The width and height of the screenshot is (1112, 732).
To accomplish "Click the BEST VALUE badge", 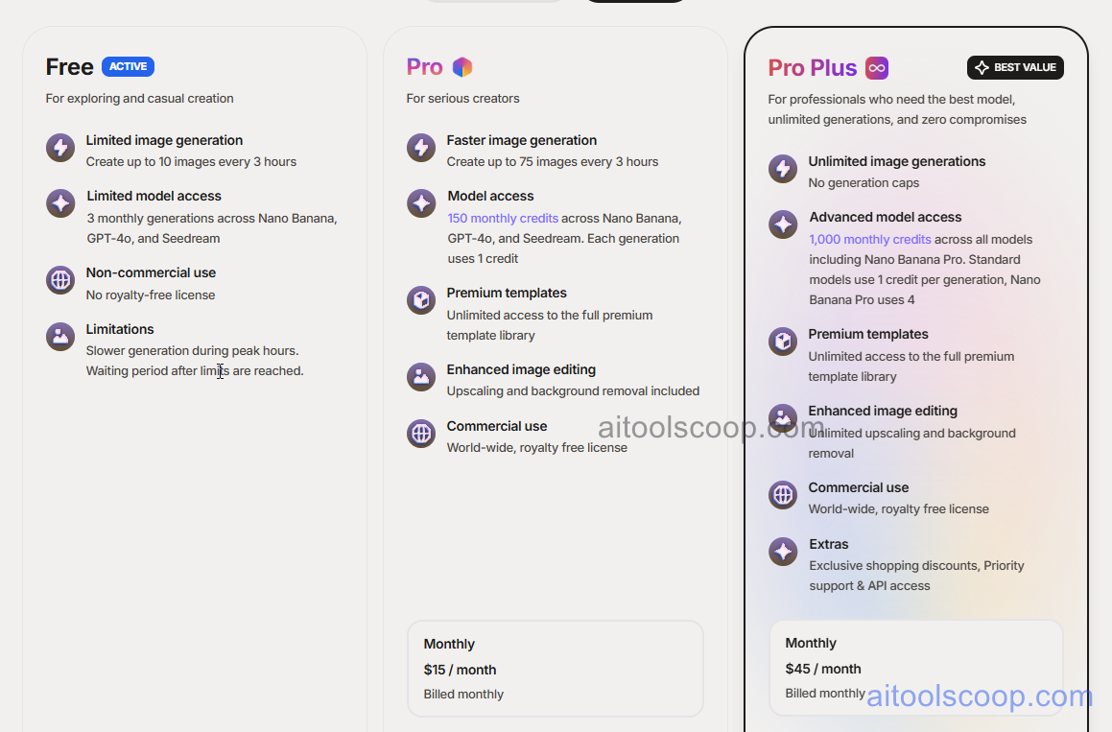I will (x=1015, y=67).
